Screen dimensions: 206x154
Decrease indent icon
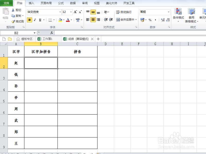pos(106,20)
